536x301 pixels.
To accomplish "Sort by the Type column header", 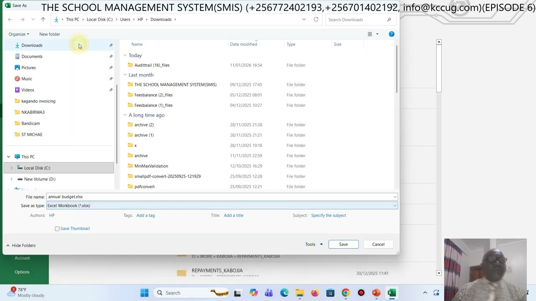I will (x=291, y=44).
